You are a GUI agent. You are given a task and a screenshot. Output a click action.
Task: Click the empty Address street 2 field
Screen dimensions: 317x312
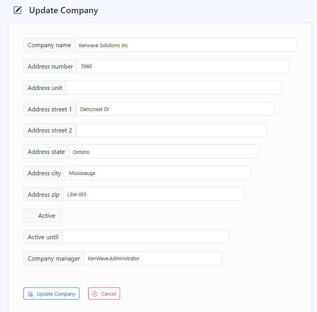coord(171,130)
